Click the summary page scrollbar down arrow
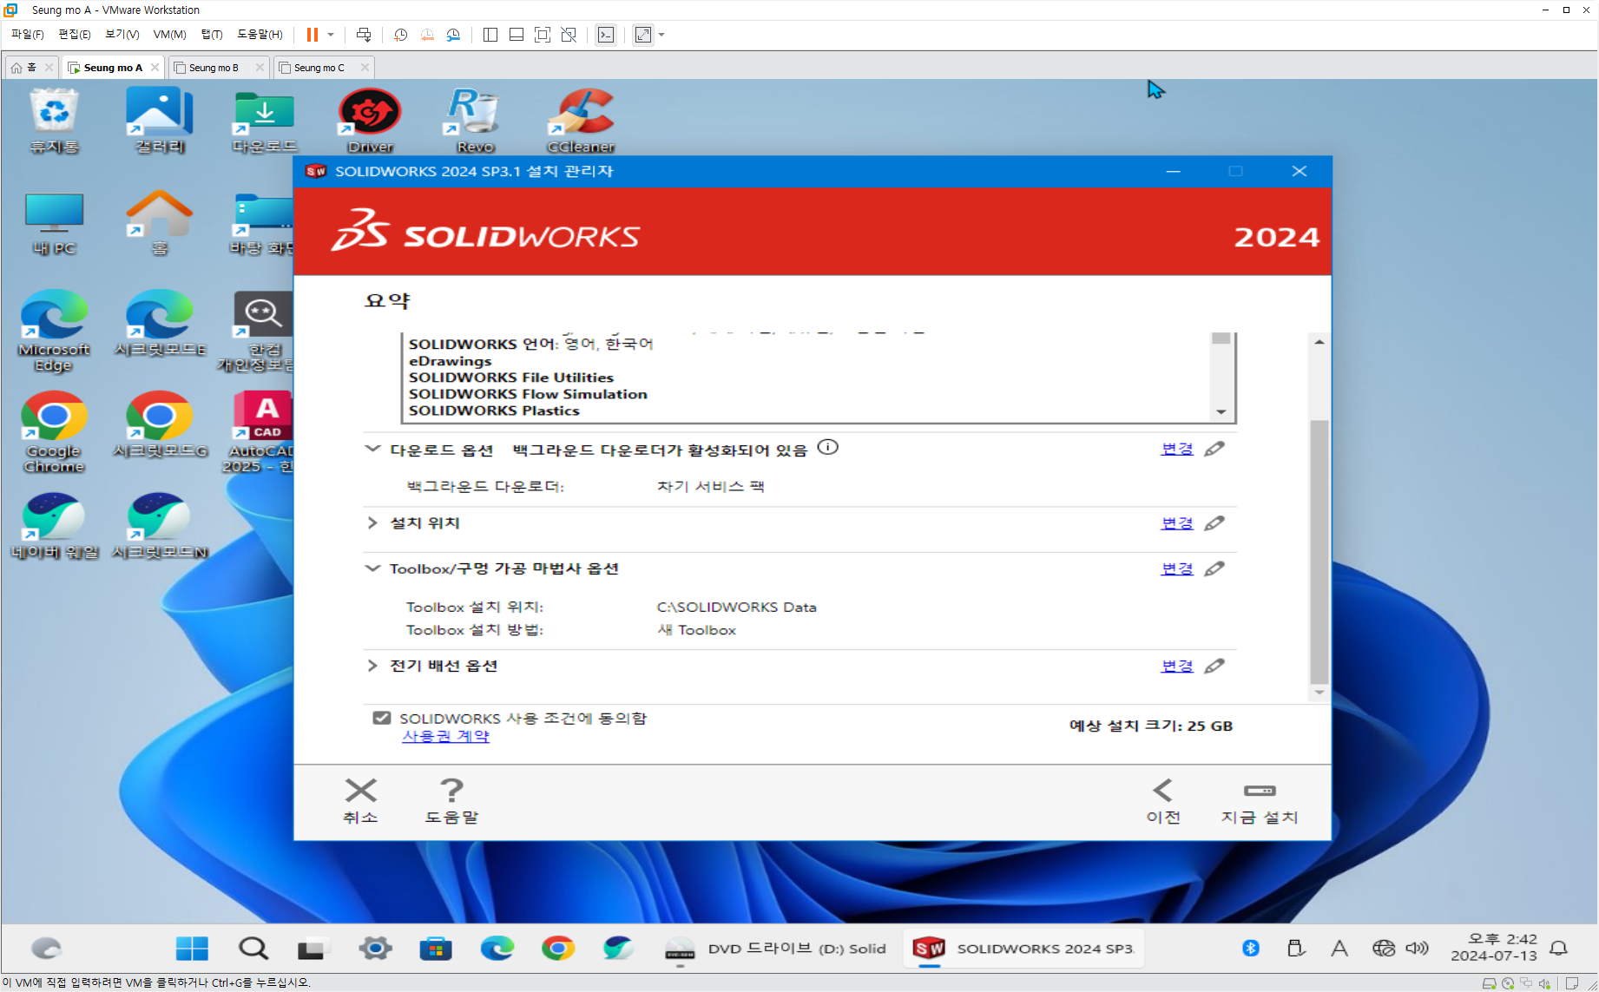The width and height of the screenshot is (1599, 992). pos(1319,692)
